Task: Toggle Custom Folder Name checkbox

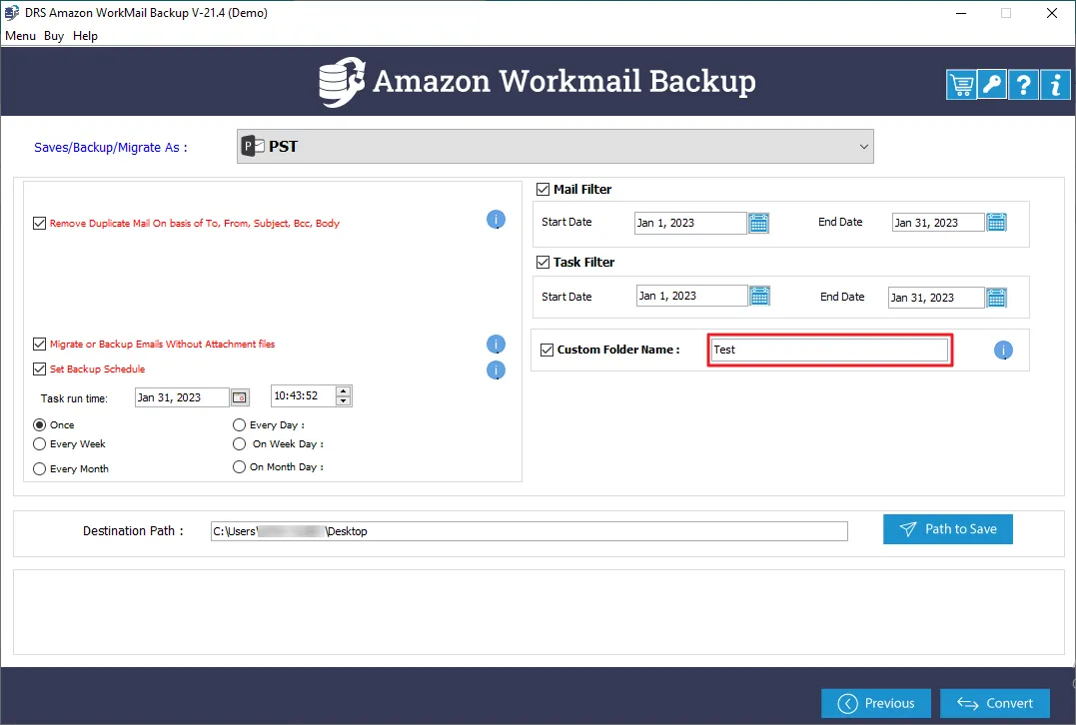Action: [546, 350]
